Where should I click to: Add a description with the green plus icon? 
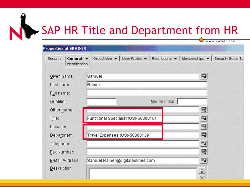202,171
